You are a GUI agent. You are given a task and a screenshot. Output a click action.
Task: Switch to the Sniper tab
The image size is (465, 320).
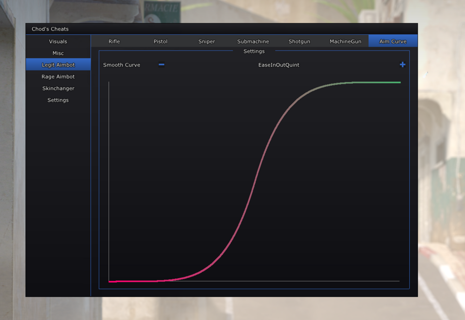[207, 41]
